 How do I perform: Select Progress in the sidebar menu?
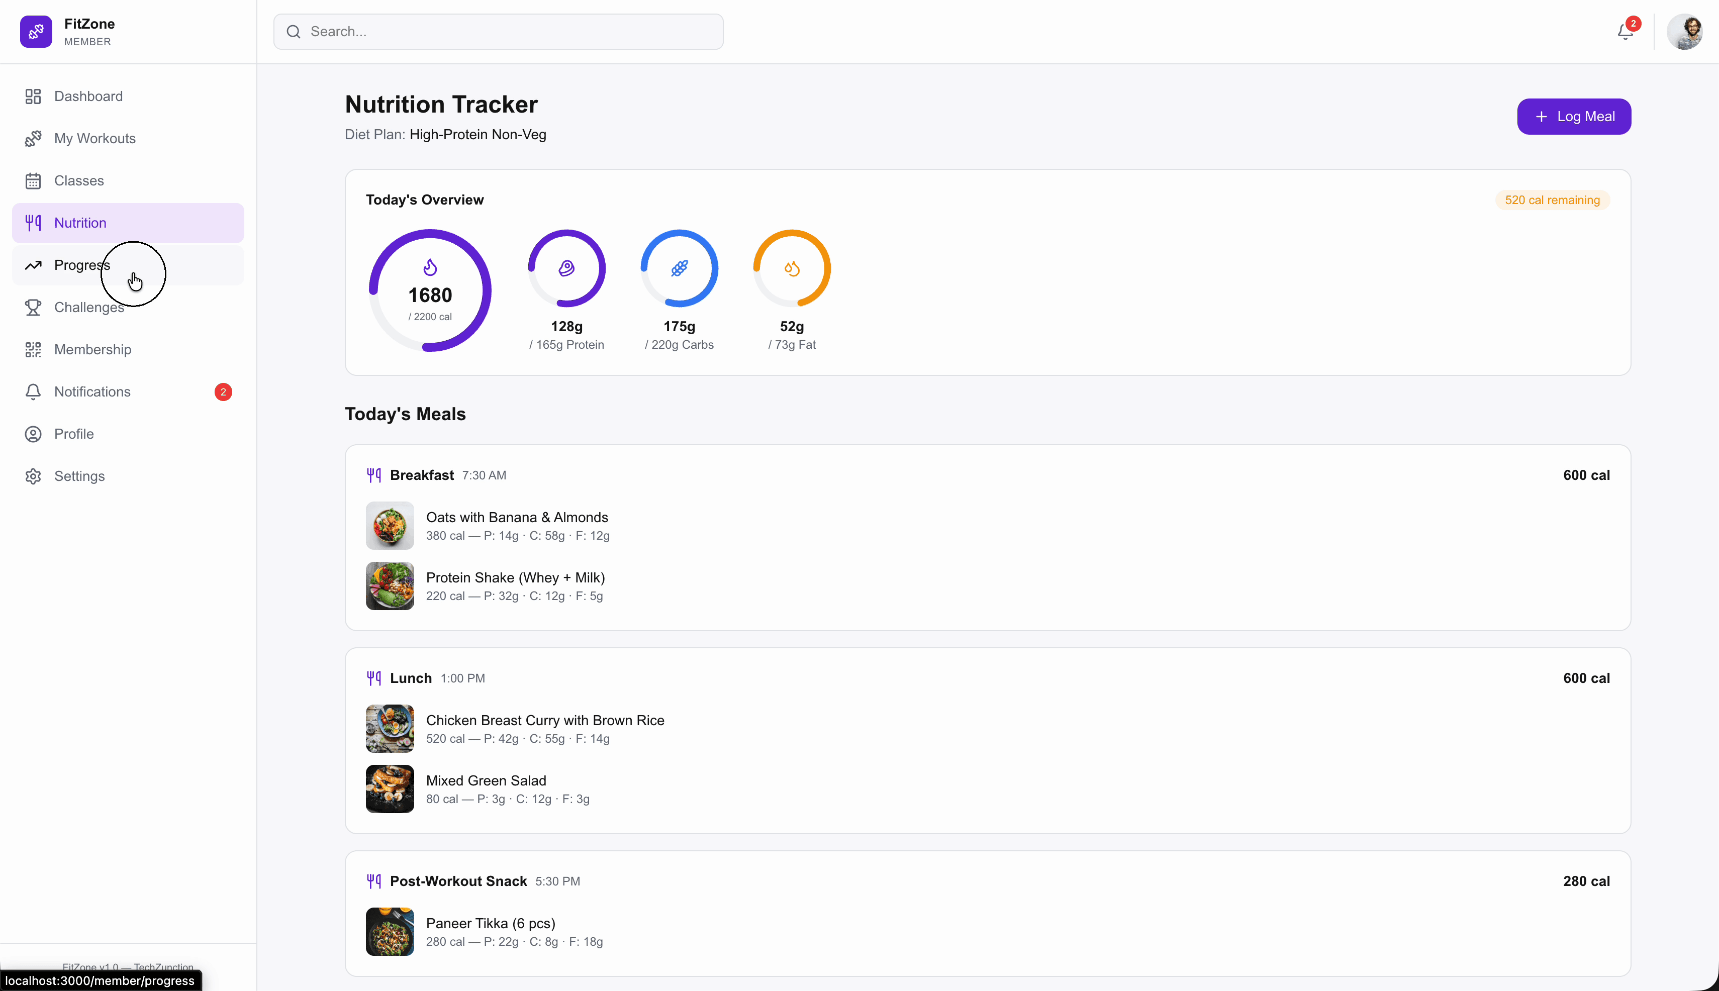point(82,265)
